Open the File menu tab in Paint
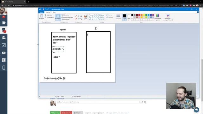Image resolution: width=203 pixels, height=114 pixels. click(41, 12)
